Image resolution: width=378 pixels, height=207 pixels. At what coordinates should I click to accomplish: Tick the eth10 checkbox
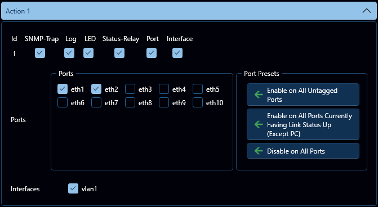tap(198, 102)
